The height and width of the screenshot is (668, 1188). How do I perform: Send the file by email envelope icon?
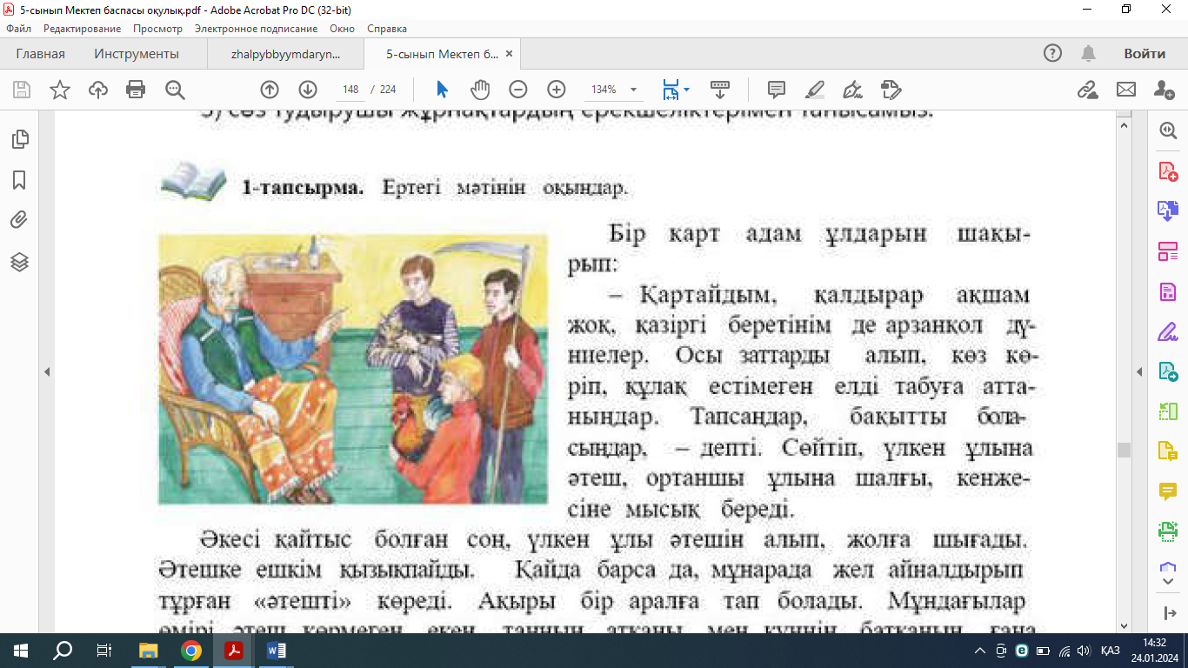pos(1126,90)
